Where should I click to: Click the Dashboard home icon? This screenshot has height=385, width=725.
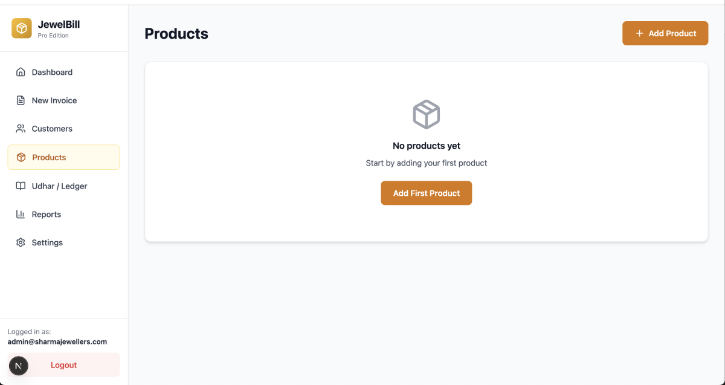coord(21,73)
